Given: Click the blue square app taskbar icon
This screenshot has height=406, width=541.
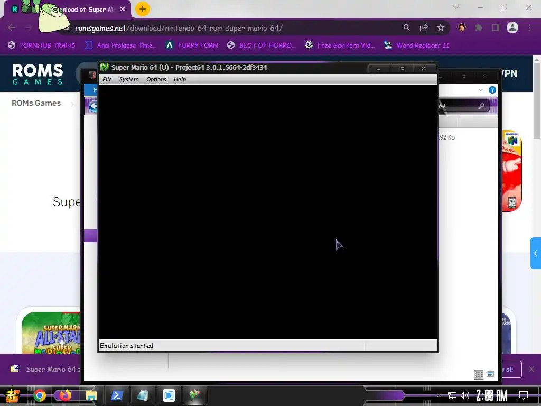Looking at the screenshot, I should 169,395.
